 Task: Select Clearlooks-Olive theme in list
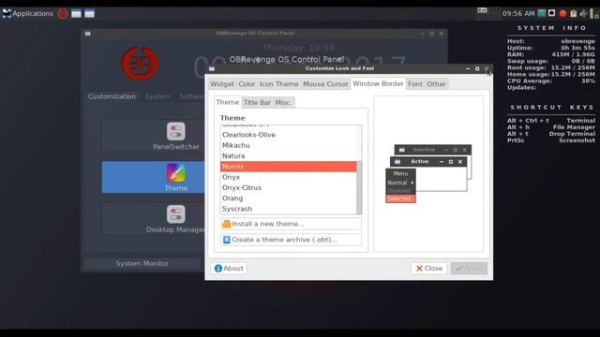[288, 135]
